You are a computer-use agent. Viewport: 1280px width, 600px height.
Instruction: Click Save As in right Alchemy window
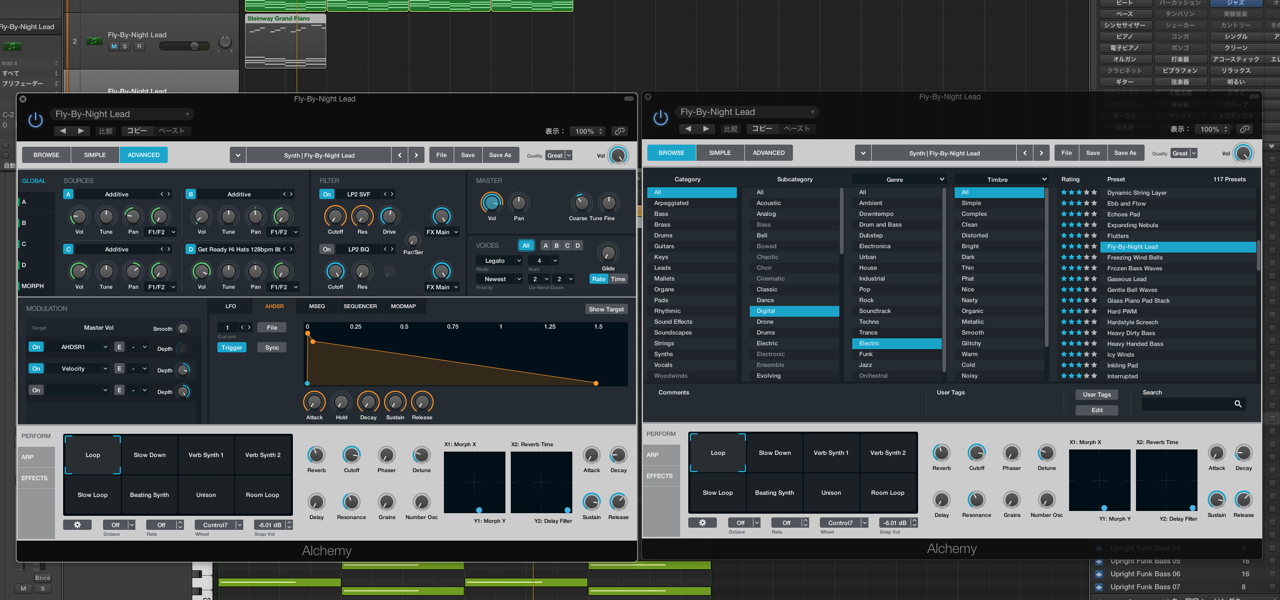[x=1125, y=153]
